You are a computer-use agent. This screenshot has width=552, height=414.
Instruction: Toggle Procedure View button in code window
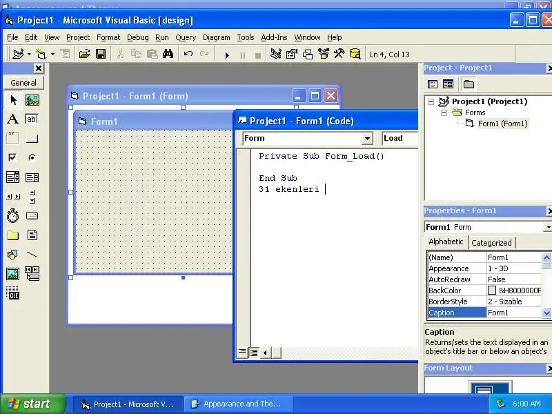(242, 352)
